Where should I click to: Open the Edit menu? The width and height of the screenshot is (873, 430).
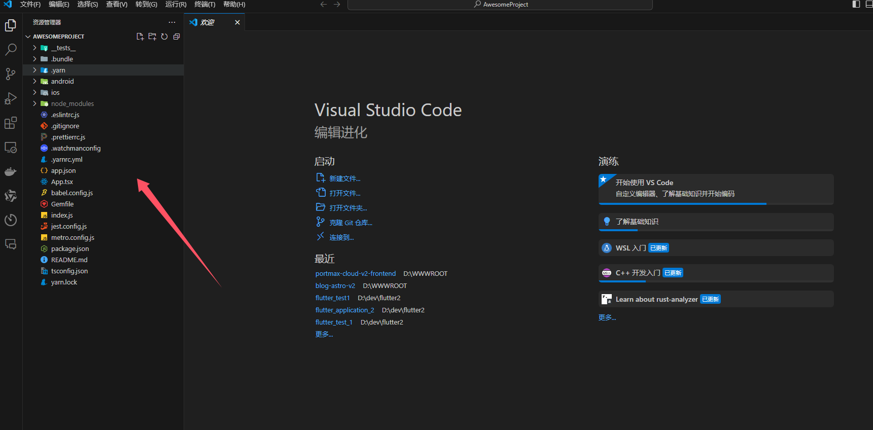click(59, 5)
